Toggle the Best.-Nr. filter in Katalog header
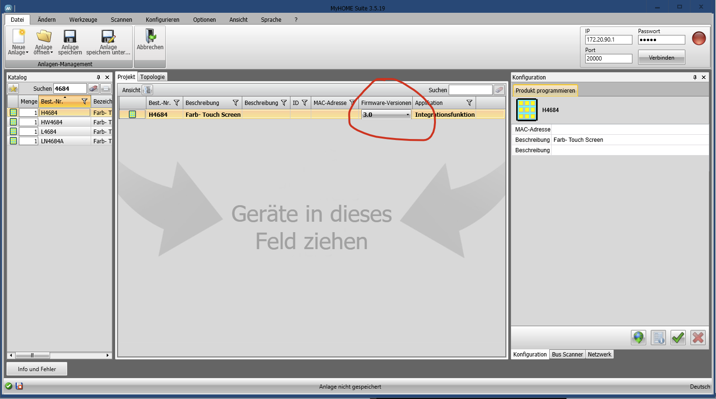 click(x=85, y=102)
